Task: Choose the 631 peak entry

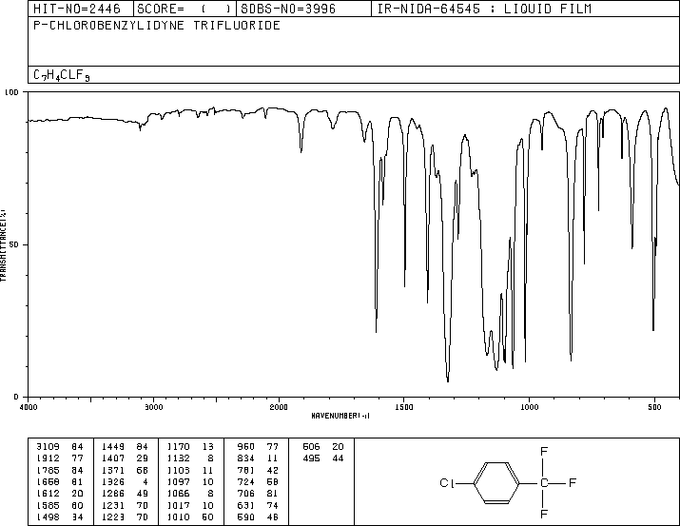Action: click(246, 505)
